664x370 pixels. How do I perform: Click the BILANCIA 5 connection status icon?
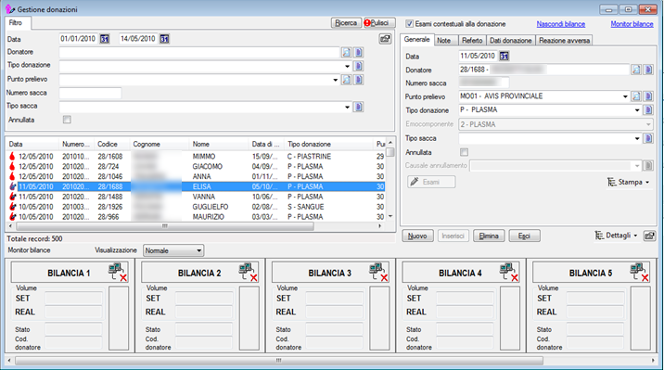639,273
